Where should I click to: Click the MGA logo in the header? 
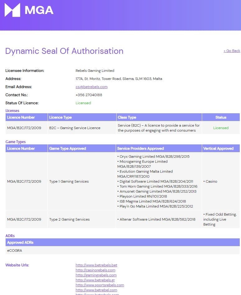coord(29,10)
